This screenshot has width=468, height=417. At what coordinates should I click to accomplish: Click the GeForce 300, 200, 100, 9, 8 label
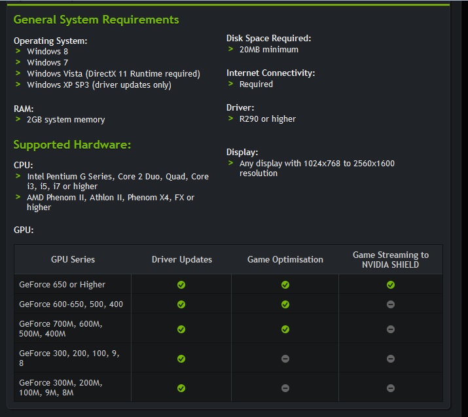tap(69, 358)
